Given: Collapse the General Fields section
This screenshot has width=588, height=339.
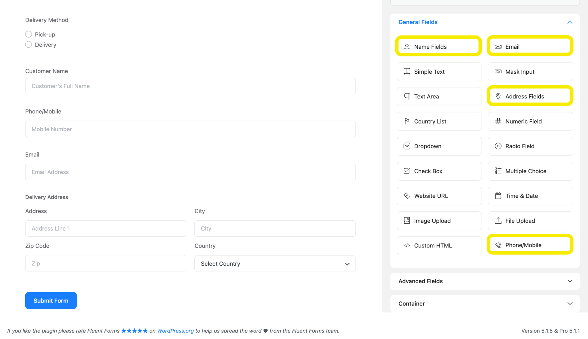Looking at the screenshot, I should click(x=570, y=22).
